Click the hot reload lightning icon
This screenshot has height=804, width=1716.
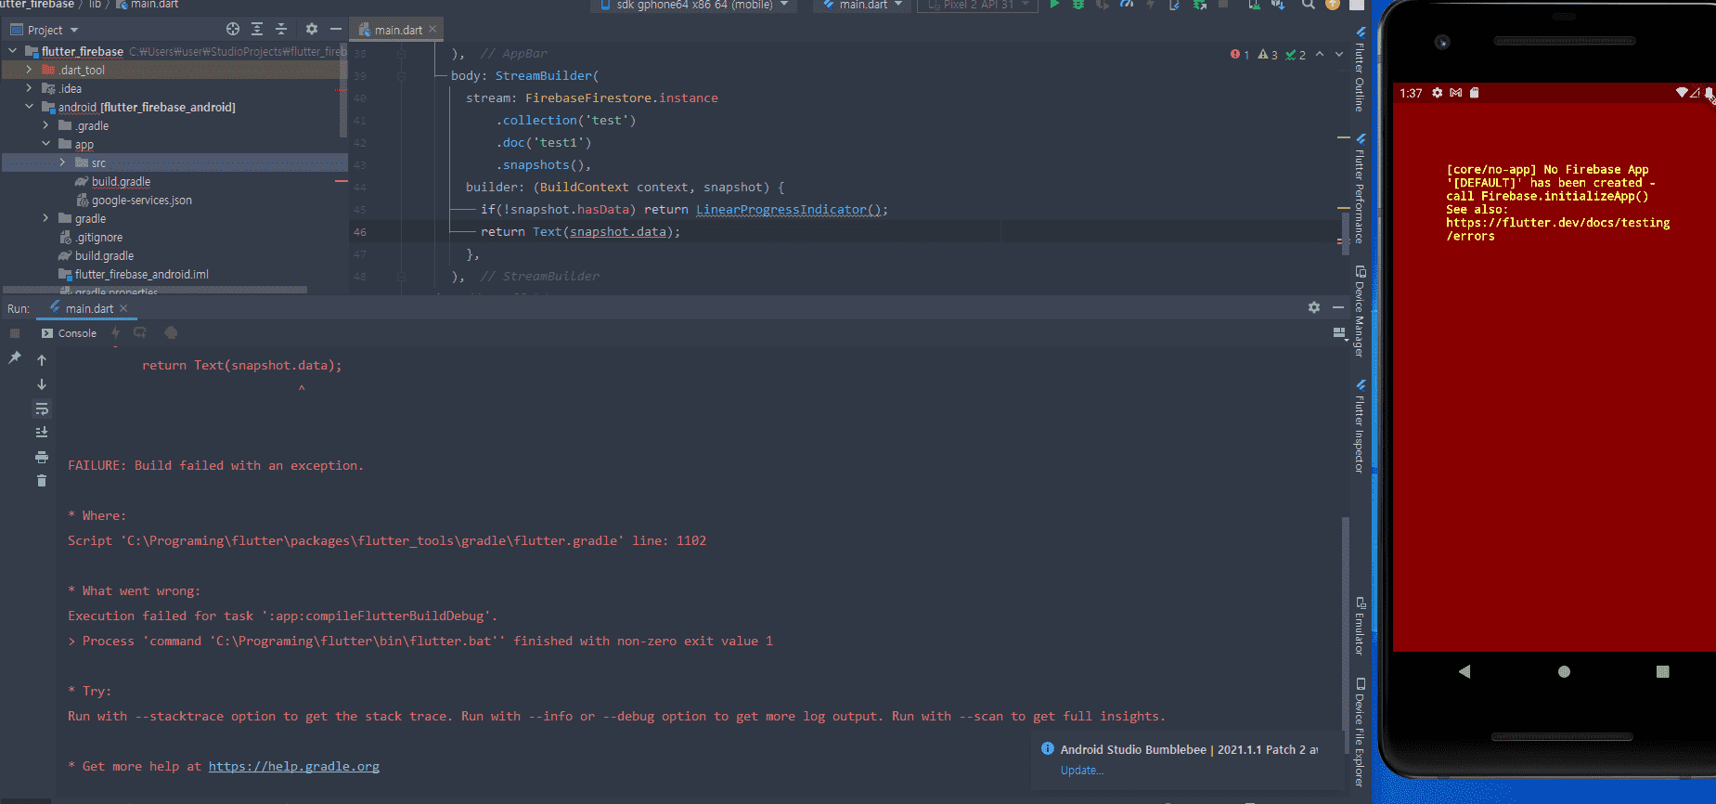click(116, 332)
